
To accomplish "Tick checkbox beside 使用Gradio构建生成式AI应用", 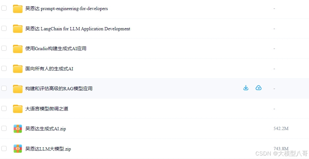I will [x=4, y=48].
